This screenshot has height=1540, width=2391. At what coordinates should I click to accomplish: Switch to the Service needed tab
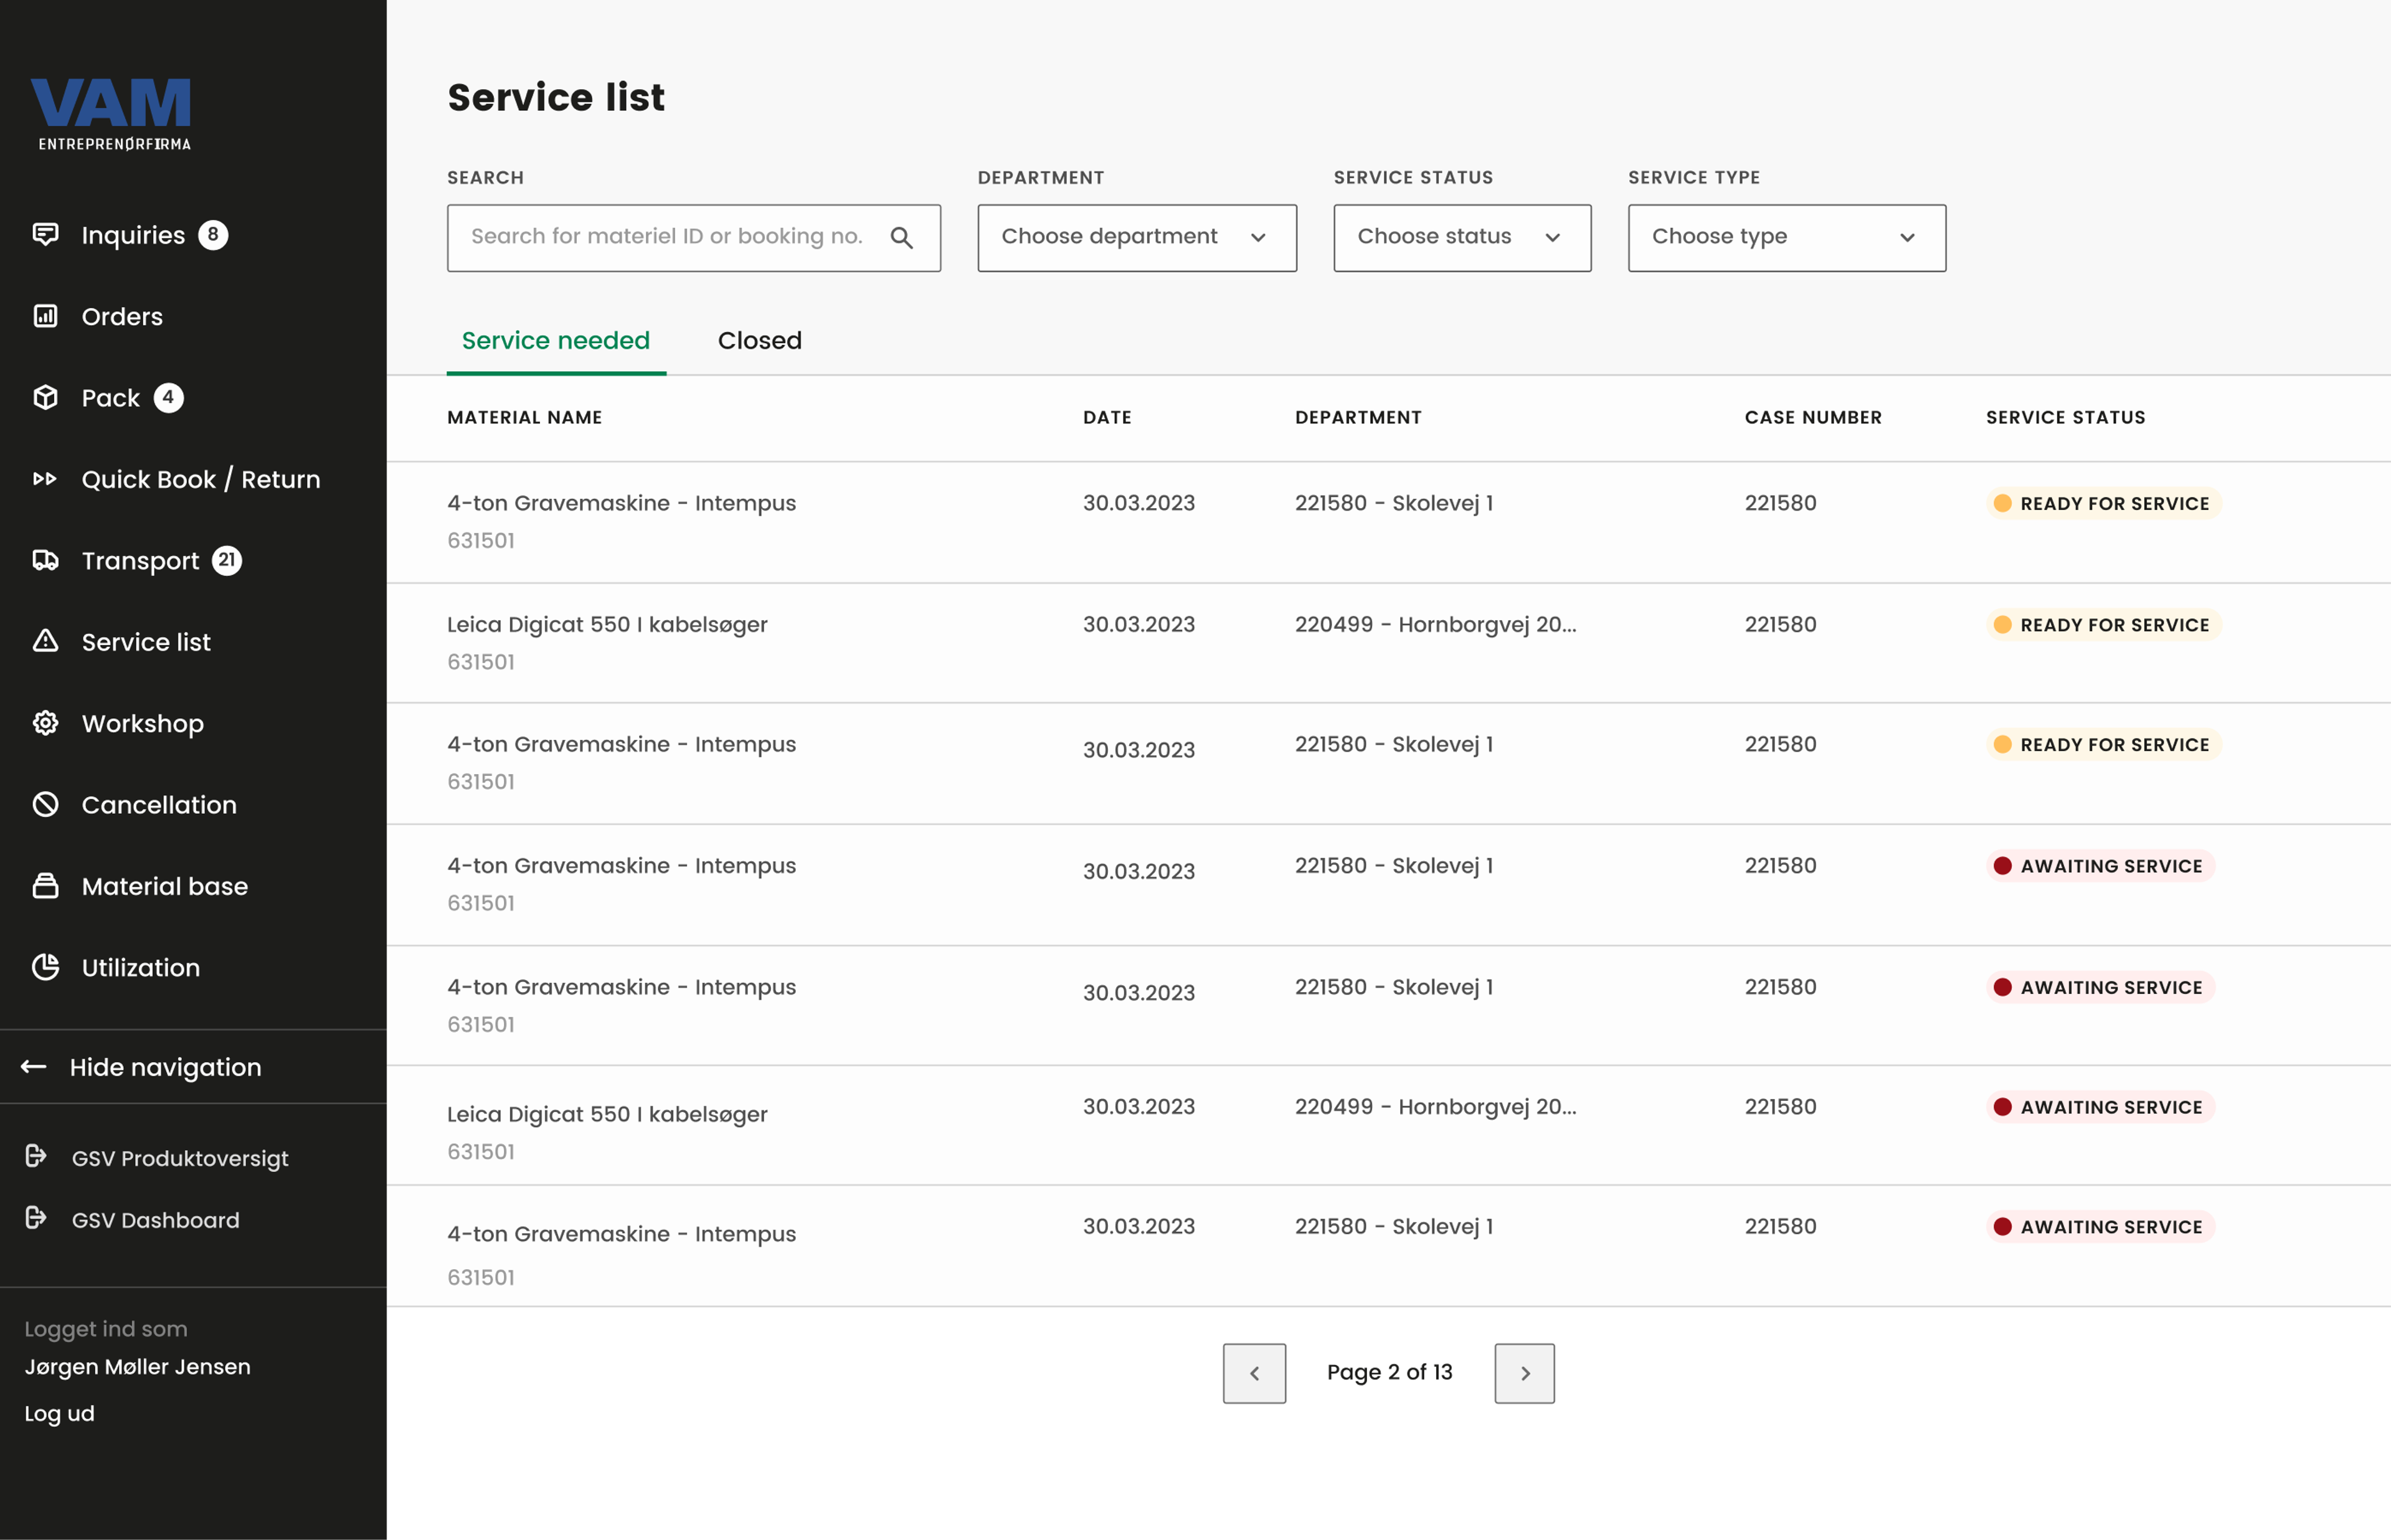(x=556, y=341)
